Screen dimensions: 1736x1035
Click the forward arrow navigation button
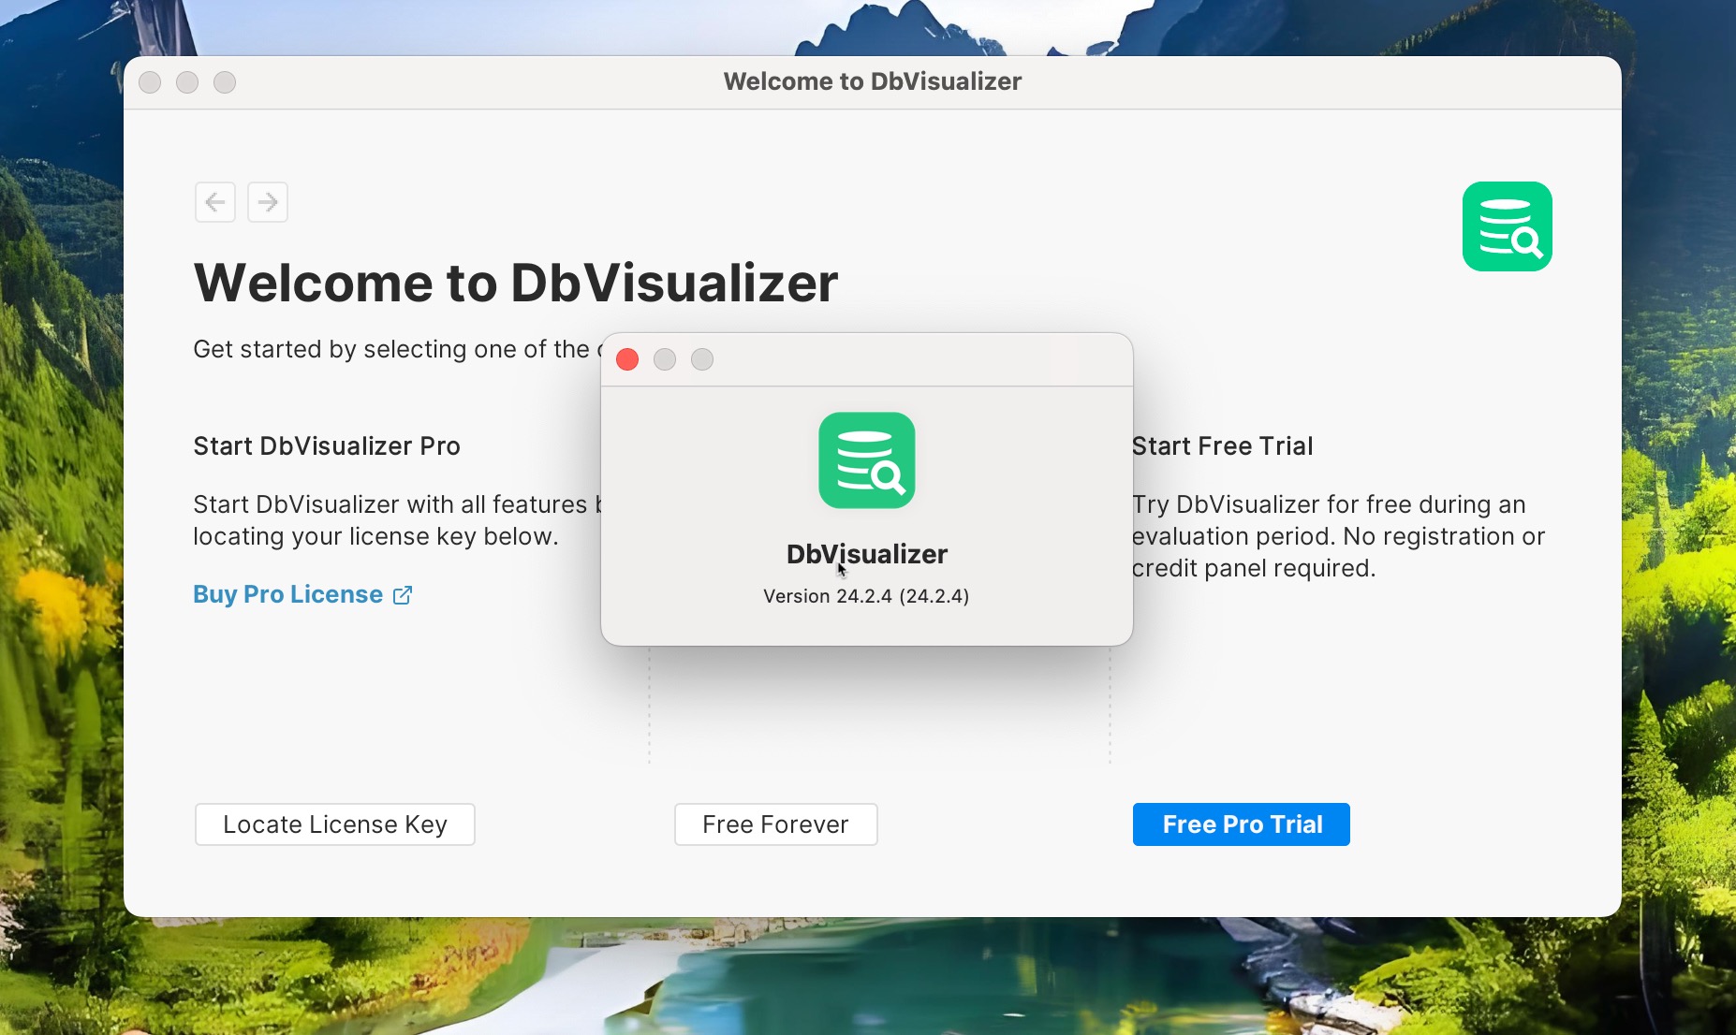268,202
